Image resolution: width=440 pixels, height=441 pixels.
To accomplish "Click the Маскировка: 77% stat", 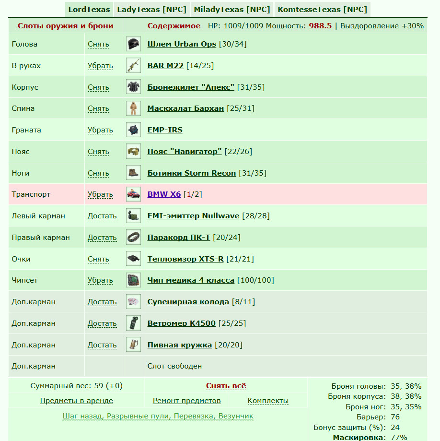I will [x=370, y=437].
